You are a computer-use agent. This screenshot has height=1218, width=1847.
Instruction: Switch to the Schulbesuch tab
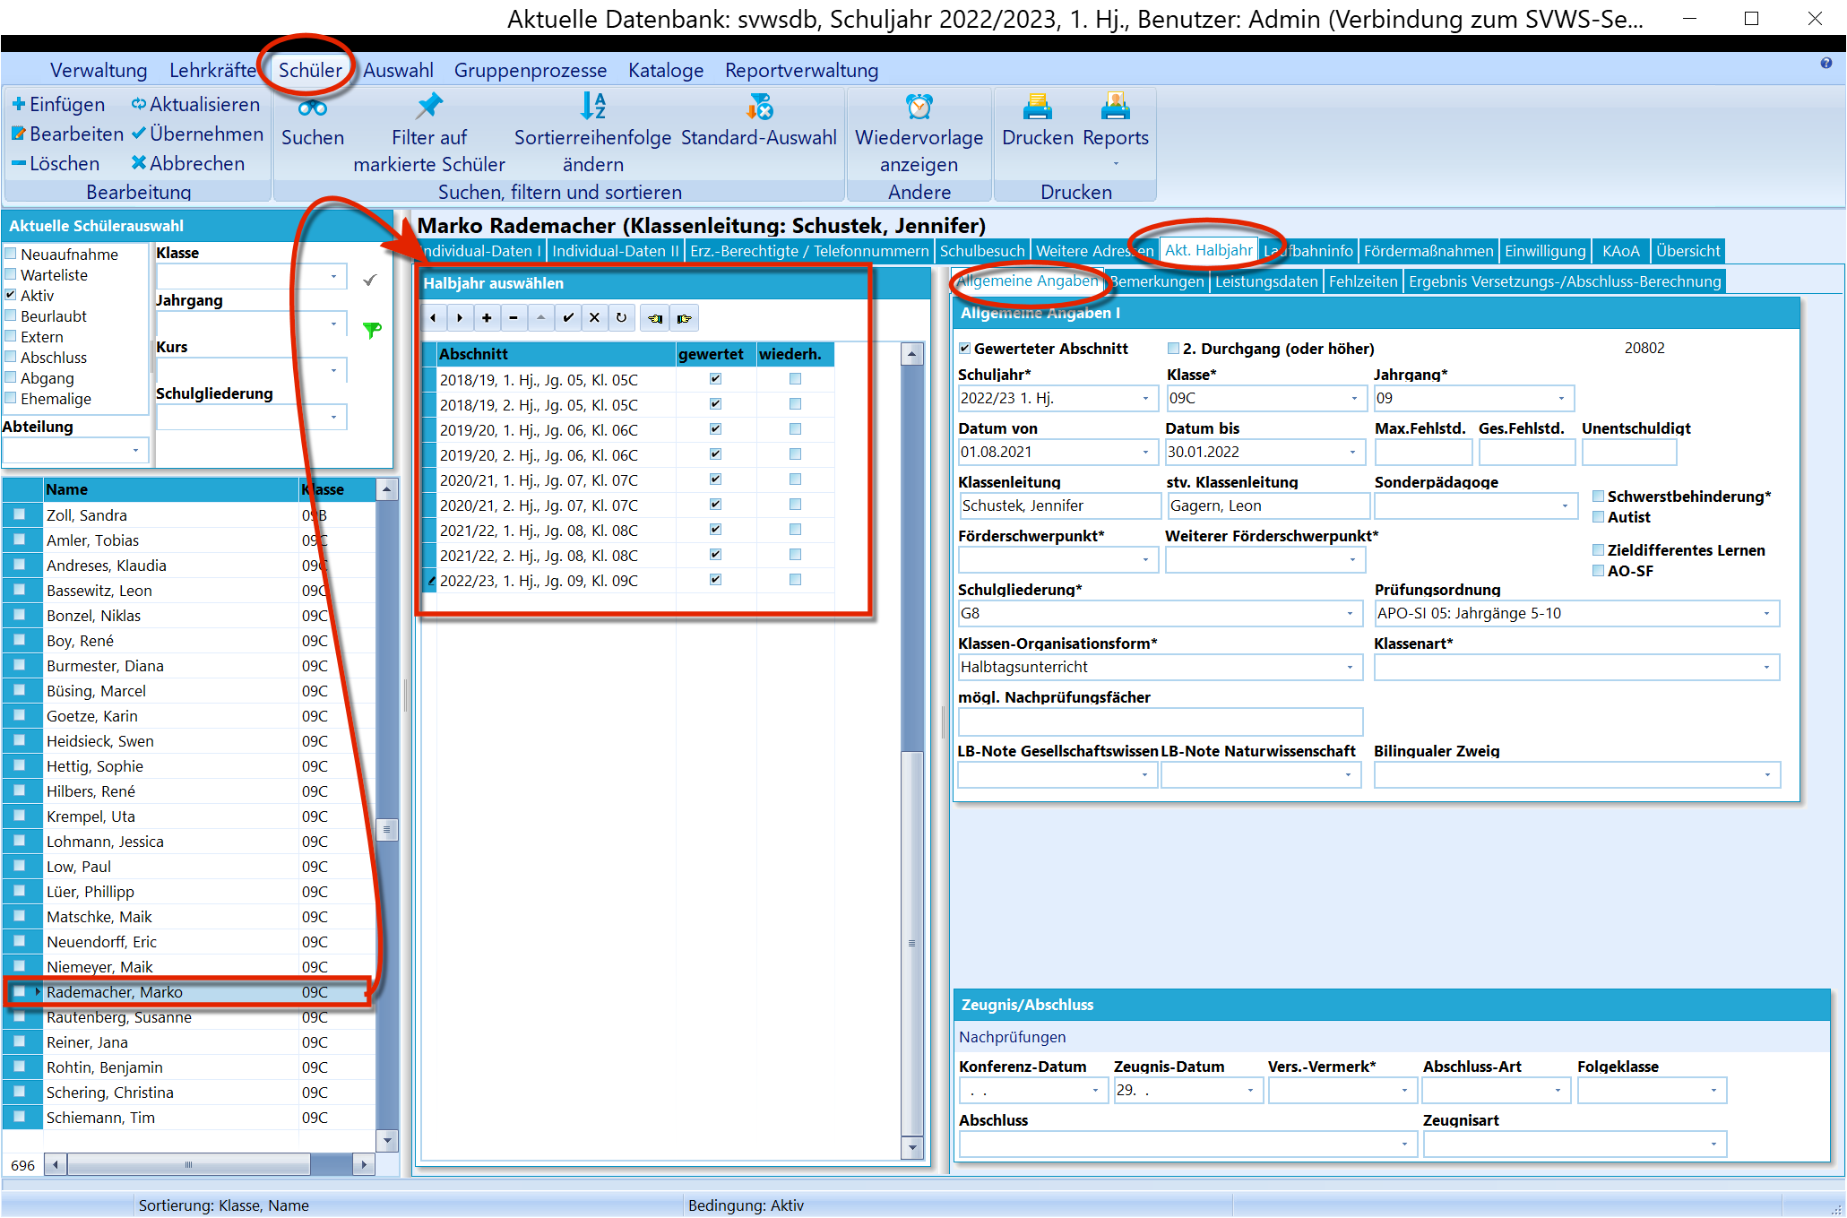[982, 251]
